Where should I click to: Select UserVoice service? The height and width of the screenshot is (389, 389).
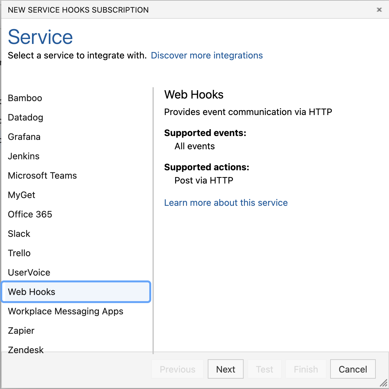pos(76,272)
